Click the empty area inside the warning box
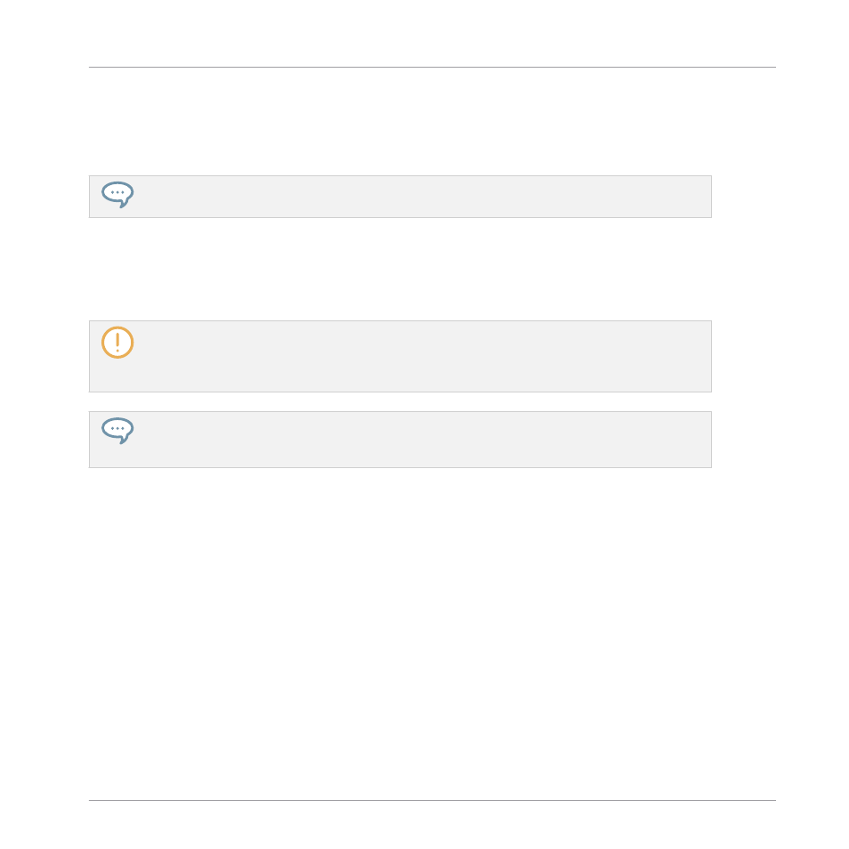Image resolution: width=849 pixels, height=849 pixels. (423, 356)
